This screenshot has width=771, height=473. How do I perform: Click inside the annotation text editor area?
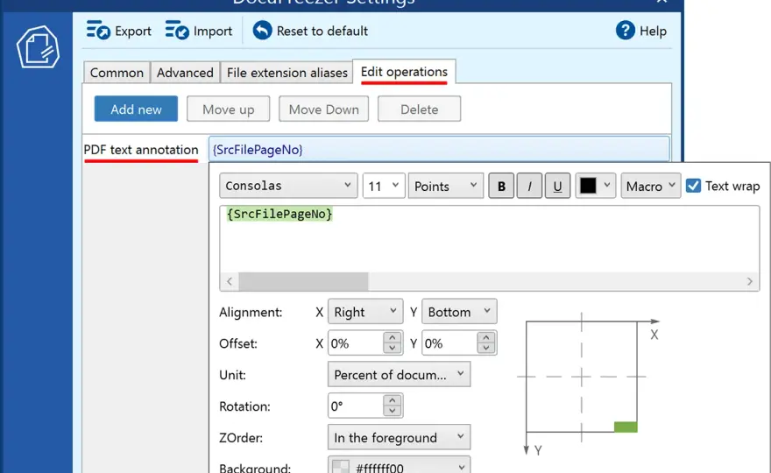point(489,239)
